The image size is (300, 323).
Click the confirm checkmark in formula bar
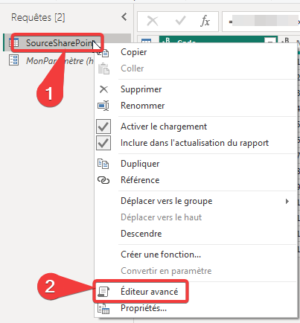pos(180,21)
